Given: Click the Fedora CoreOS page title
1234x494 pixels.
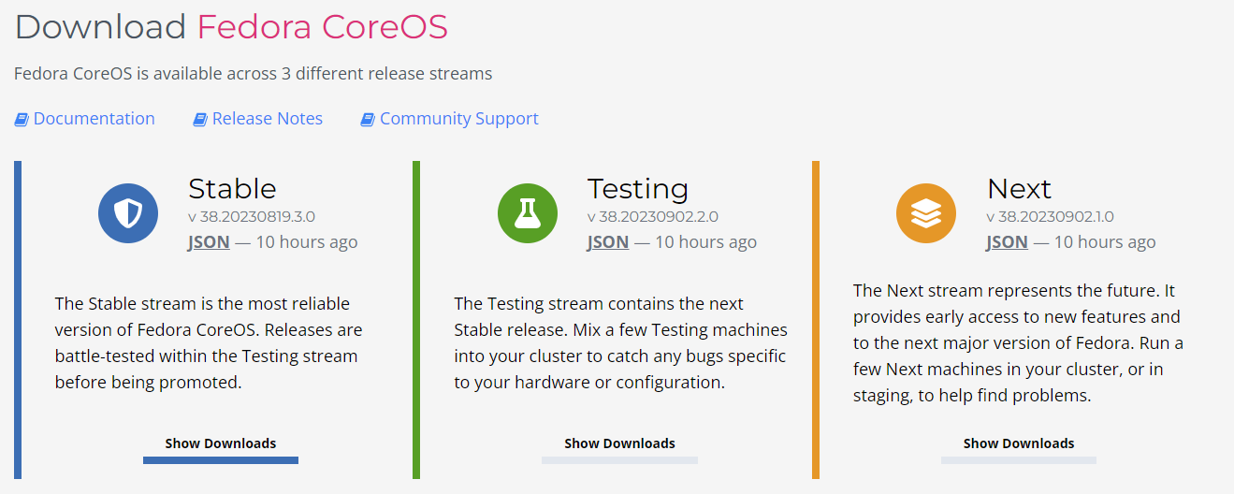Looking at the screenshot, I should click(x=322, y=27).
